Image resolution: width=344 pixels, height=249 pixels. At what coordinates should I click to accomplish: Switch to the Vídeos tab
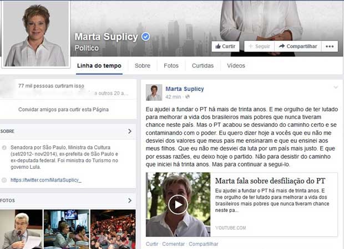coord(236,66)
